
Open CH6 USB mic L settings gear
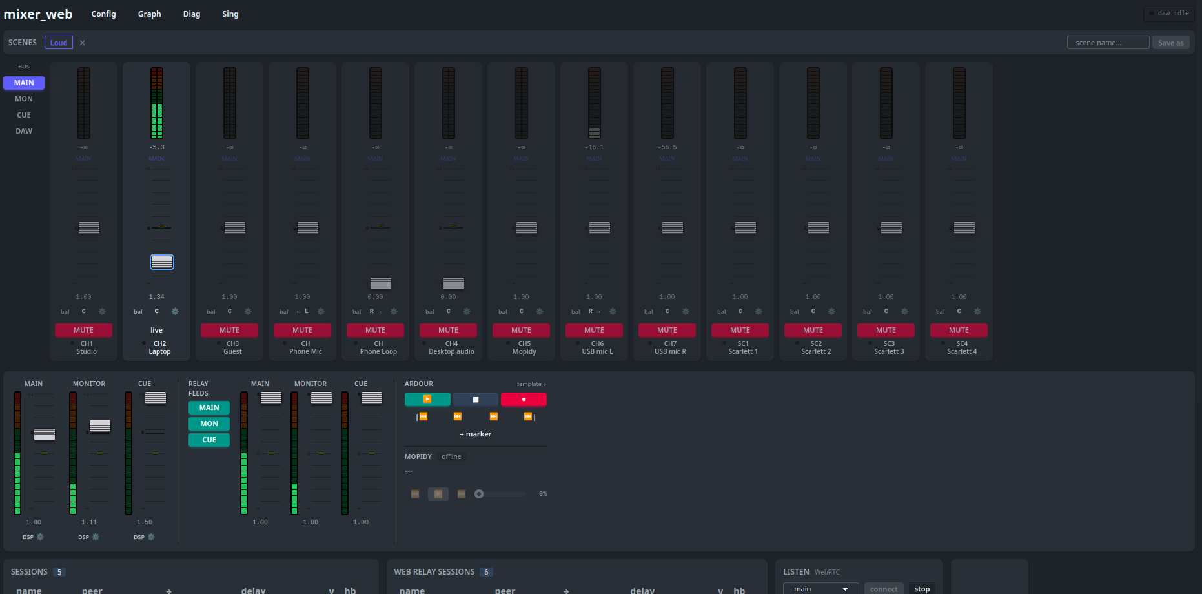click(x=613, y=311)
